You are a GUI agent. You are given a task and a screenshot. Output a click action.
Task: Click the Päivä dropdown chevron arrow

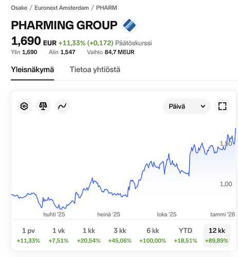click(203, 106)
